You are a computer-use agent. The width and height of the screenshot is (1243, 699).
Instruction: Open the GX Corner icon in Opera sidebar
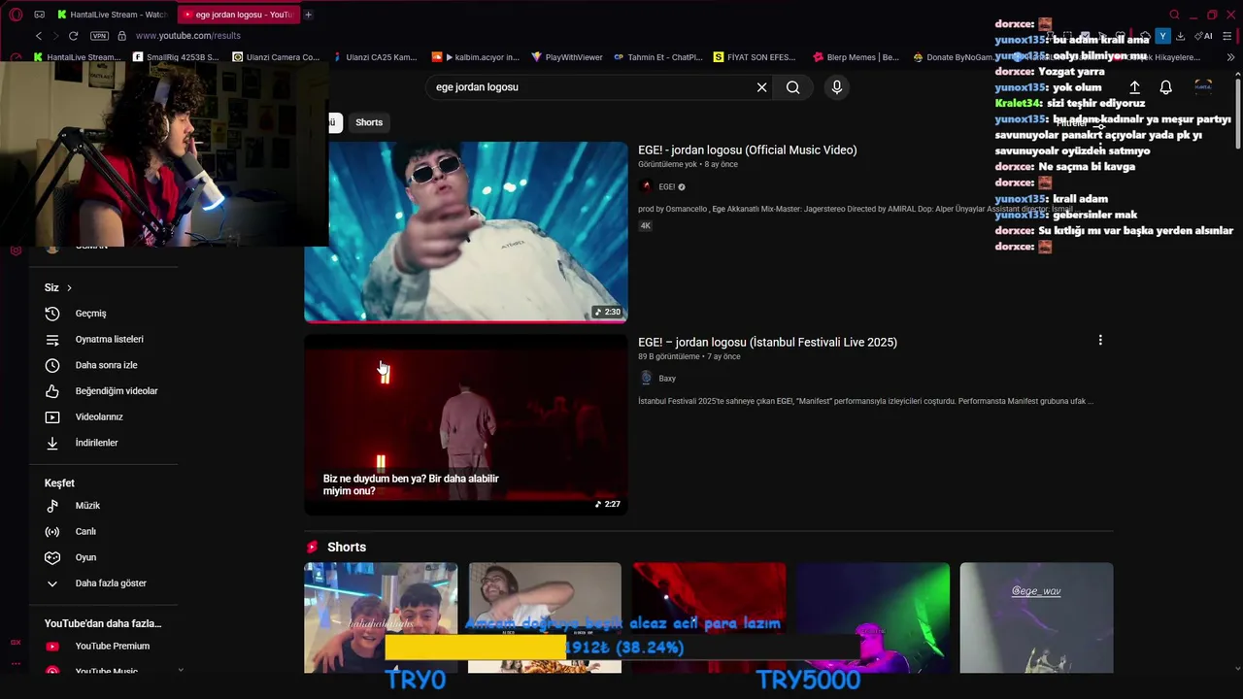16,642
